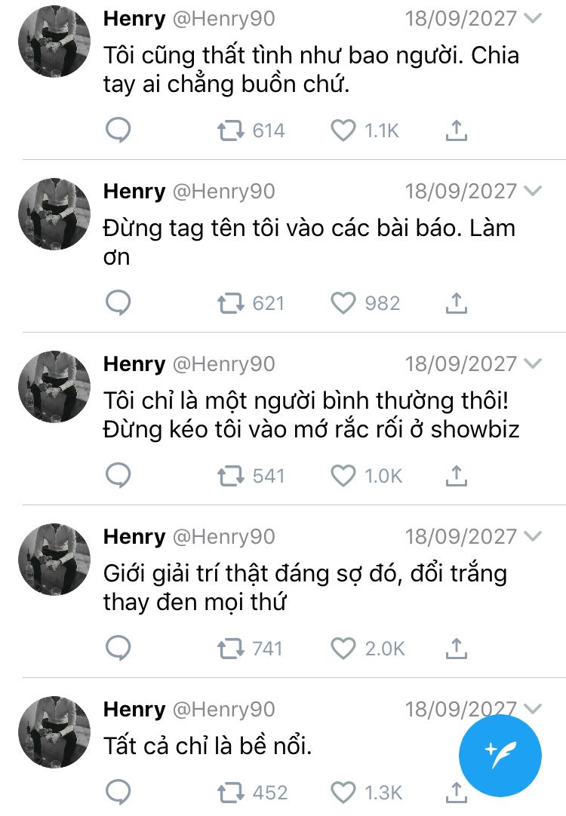View Henry's avatar on 'Tất cả chỉ là' tweet
Screen dimensions: 566x816
click(54, 732)
